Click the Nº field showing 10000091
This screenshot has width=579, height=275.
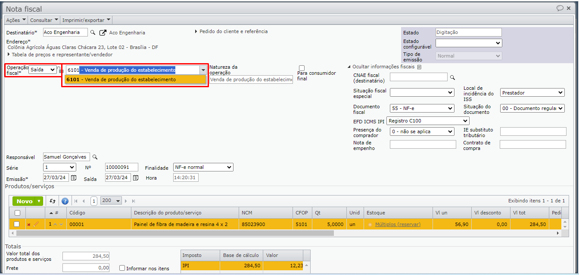(121, 167)
